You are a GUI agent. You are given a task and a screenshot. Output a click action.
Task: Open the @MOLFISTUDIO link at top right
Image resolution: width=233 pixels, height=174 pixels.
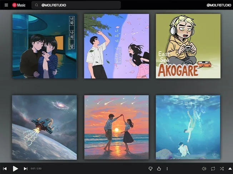219,5
